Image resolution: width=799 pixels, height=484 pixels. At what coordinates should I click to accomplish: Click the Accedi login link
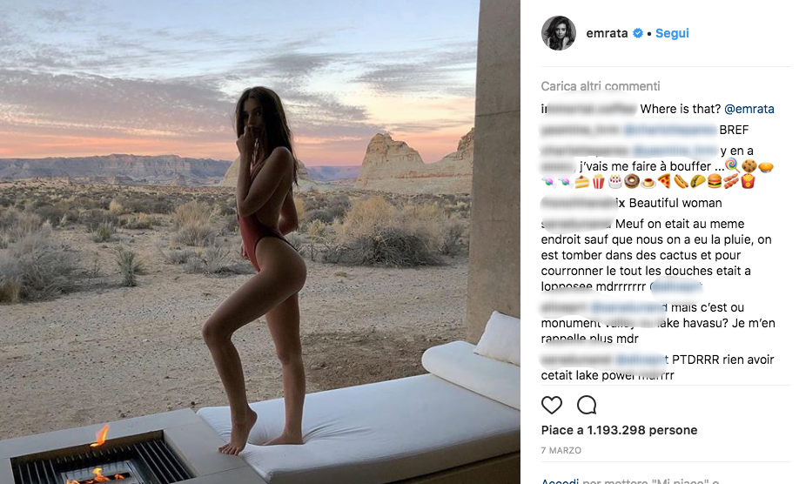(x=560, y=481)
